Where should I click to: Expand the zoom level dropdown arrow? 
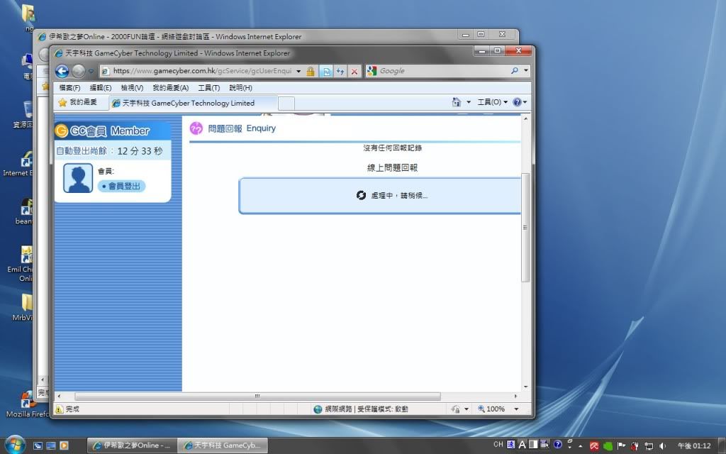click(516, 409)
